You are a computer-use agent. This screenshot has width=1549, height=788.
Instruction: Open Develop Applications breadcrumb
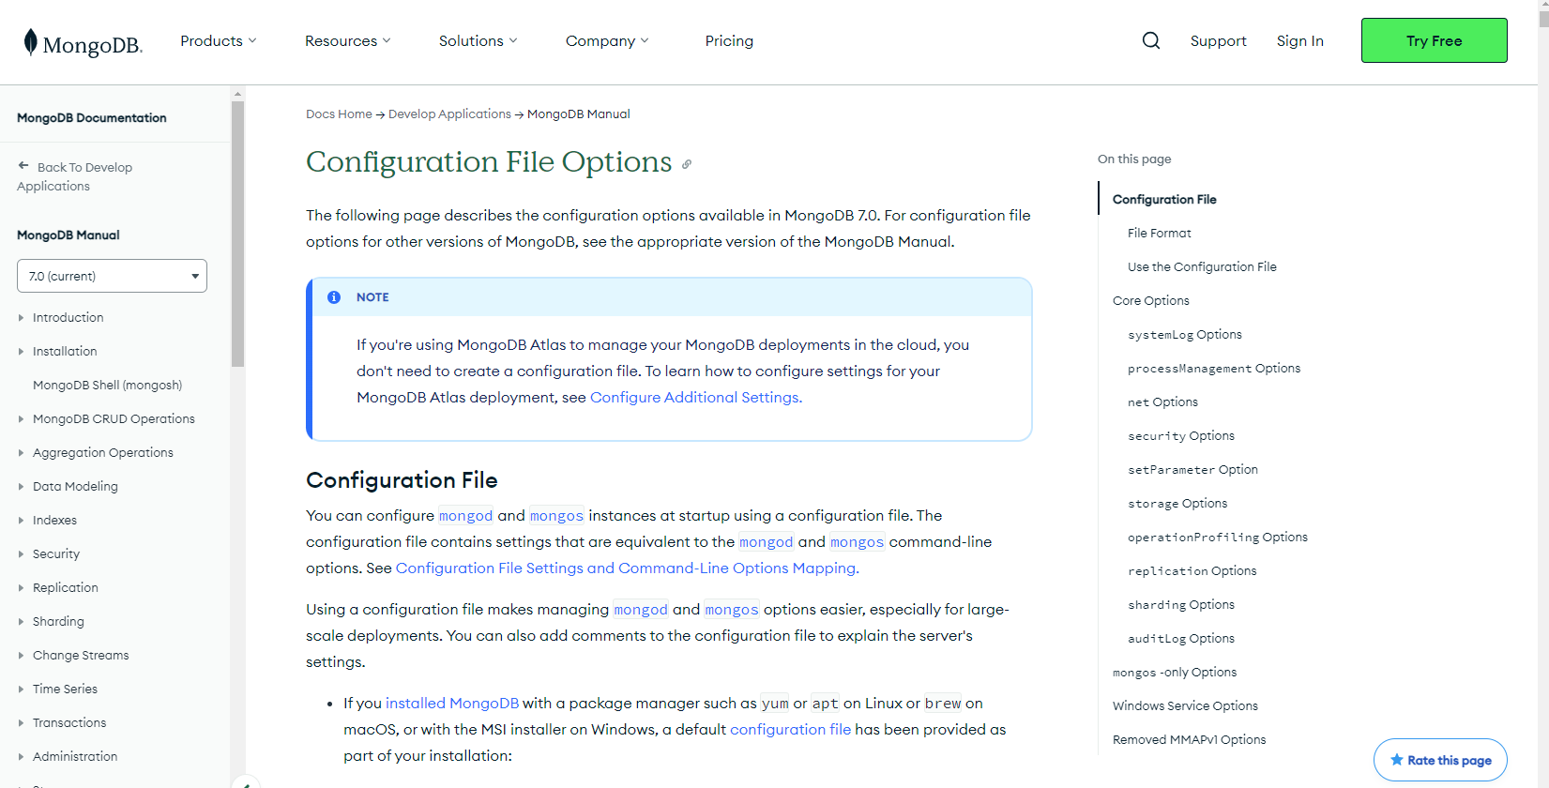click(449, 114)
